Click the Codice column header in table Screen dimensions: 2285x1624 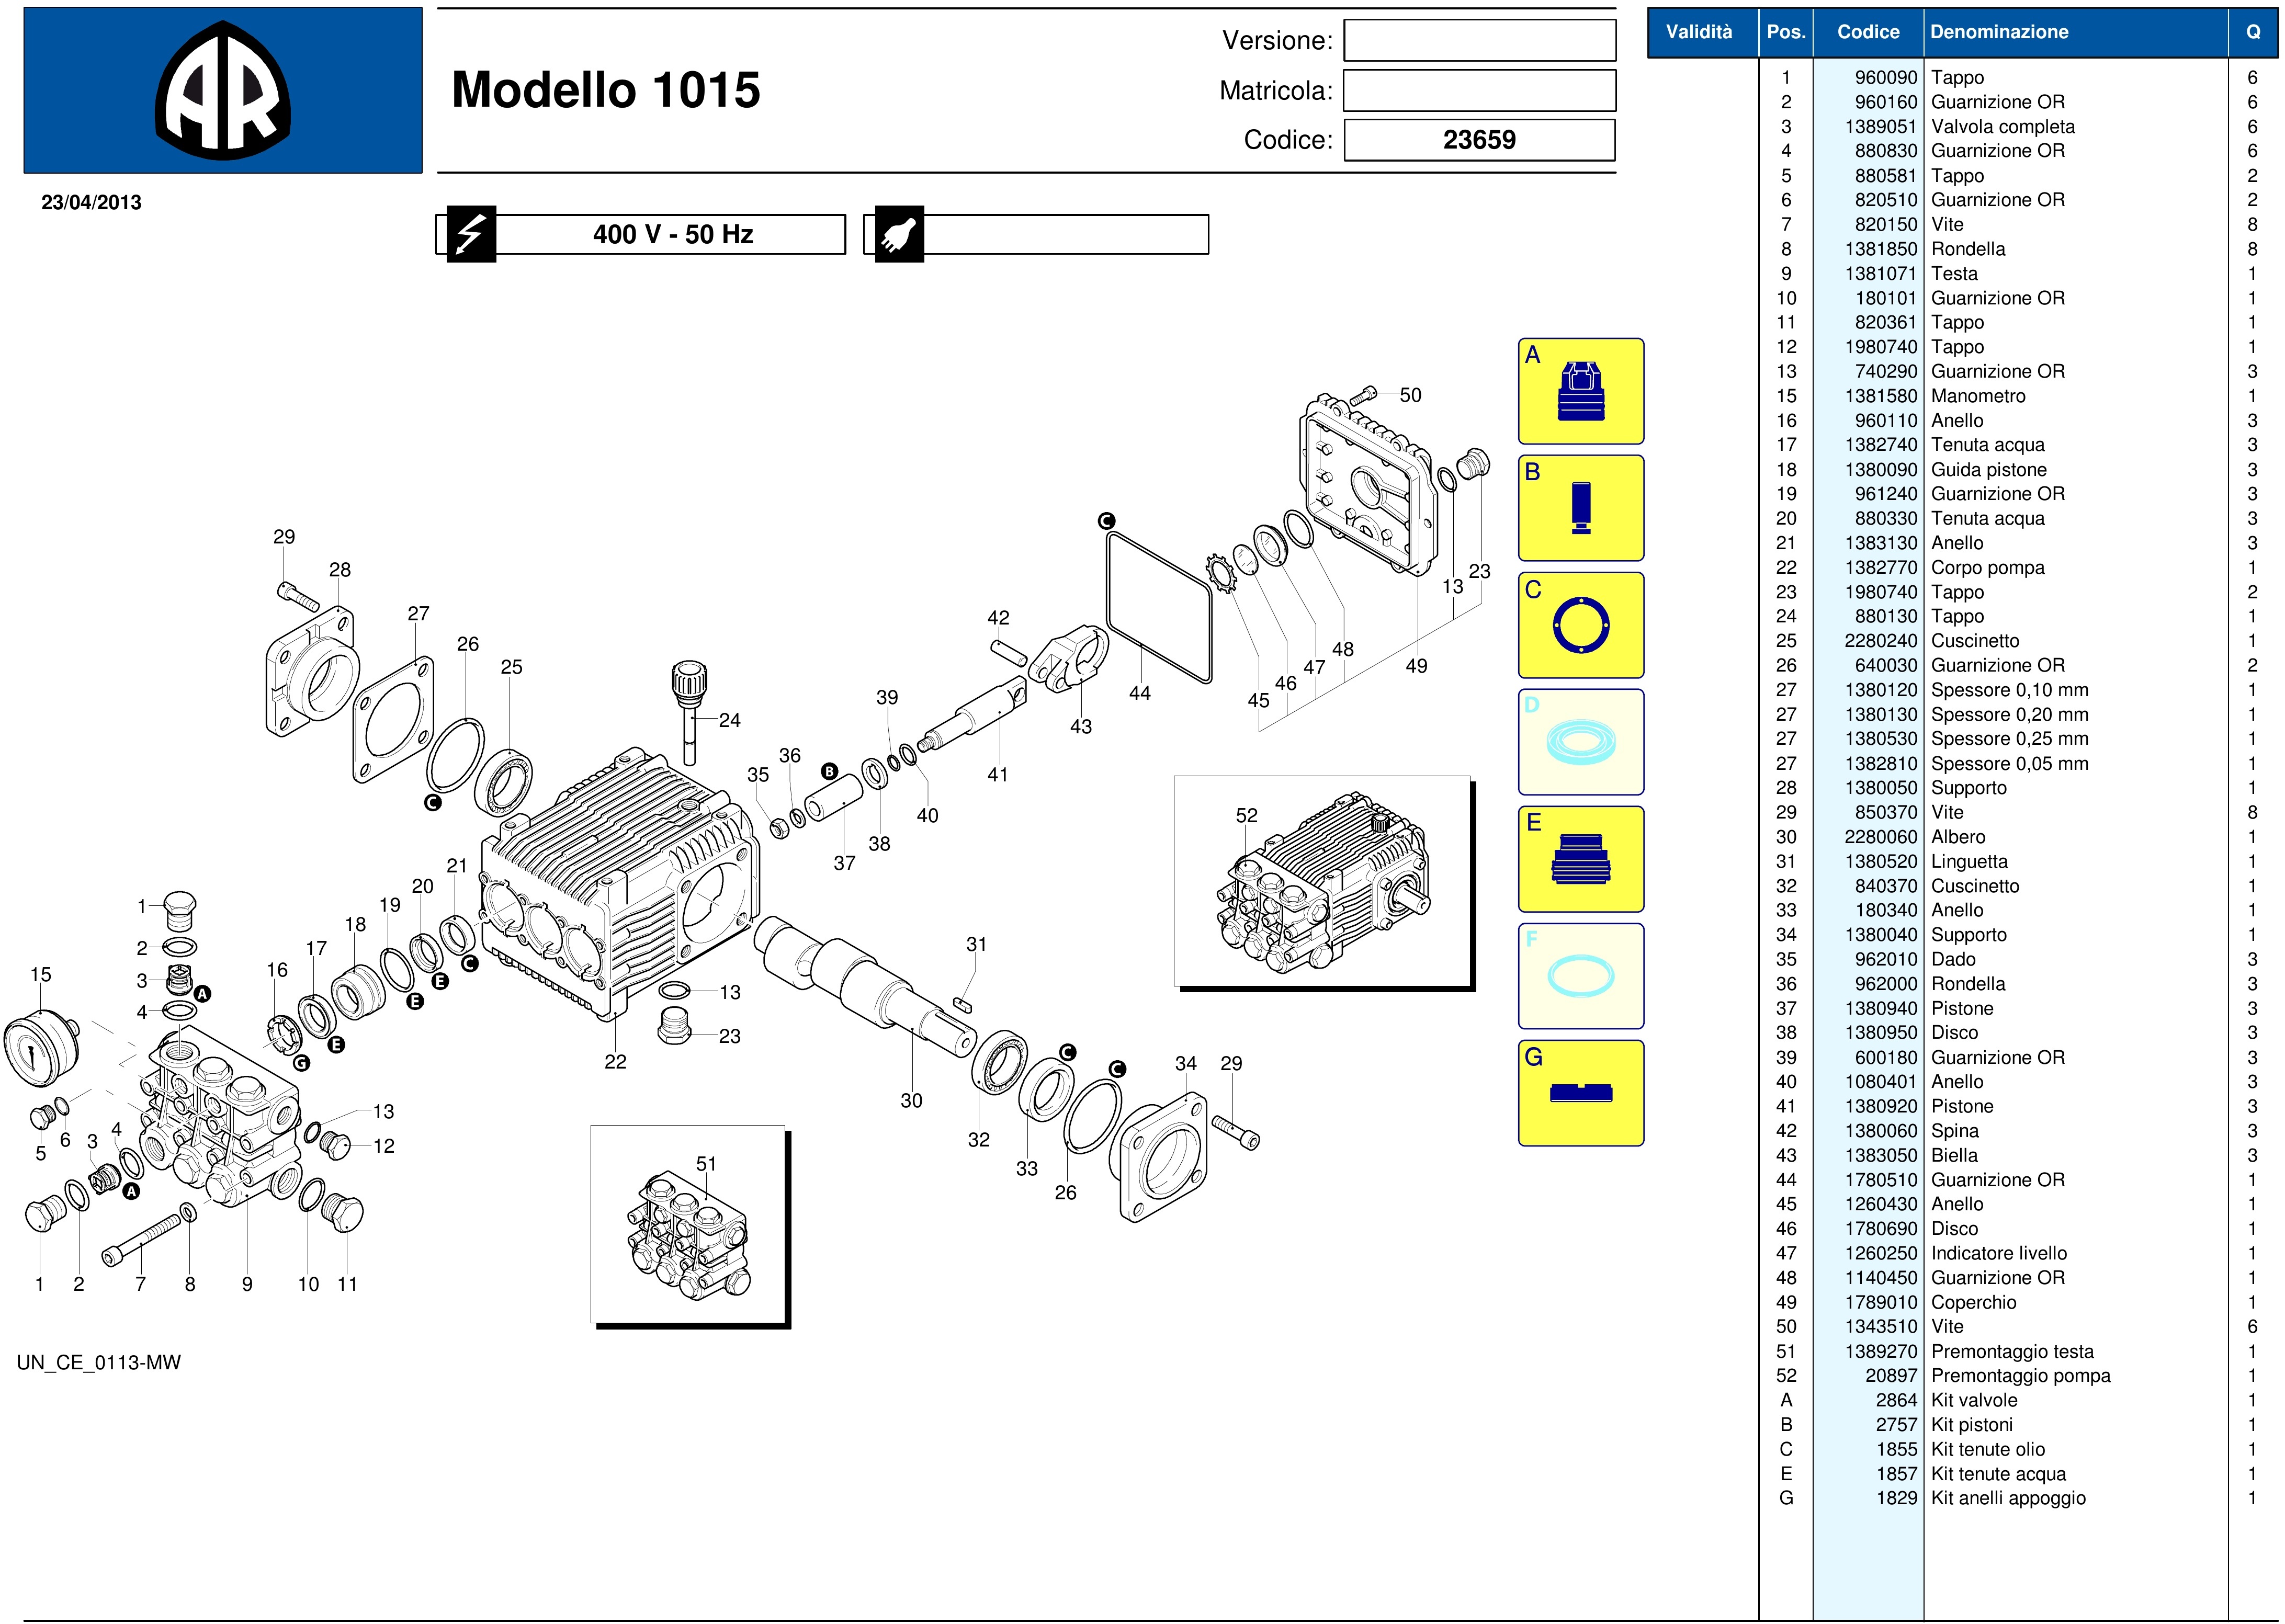(x=1867, y=32)
